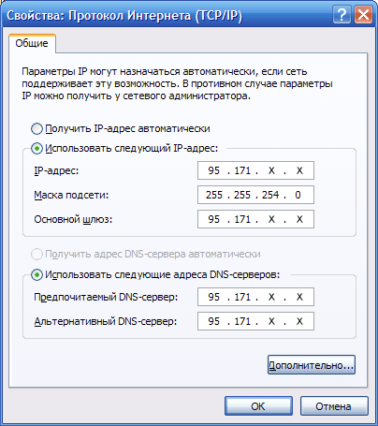378x426 pixels.
Task: Click the 254 octet in subnet mask
Action: tap(270, 195)
